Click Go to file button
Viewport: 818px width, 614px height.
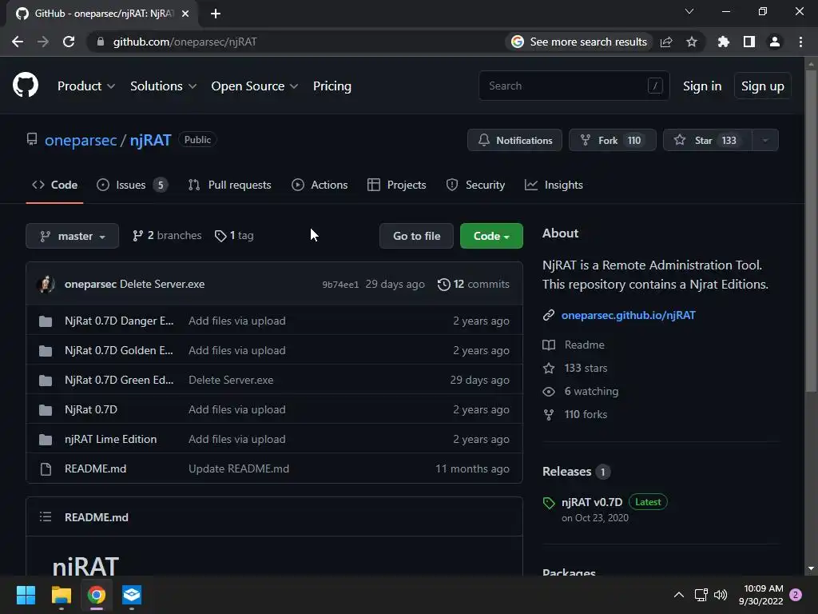[416, 236]
